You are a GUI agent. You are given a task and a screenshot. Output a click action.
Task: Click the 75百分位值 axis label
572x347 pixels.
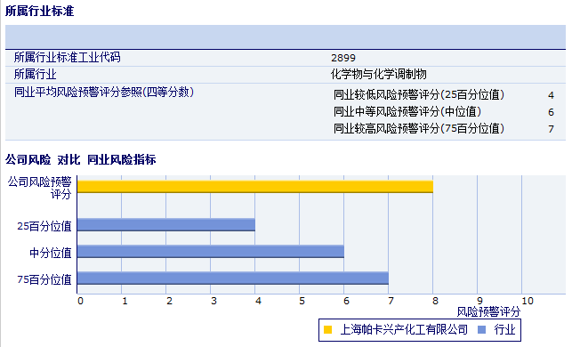[x=44, y=279]
